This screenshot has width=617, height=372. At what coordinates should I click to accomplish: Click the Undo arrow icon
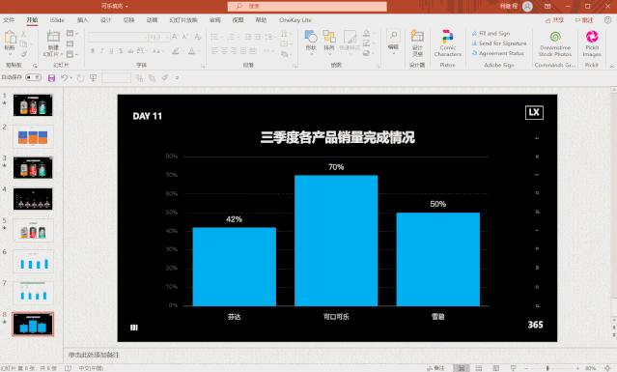coord(64,78)
